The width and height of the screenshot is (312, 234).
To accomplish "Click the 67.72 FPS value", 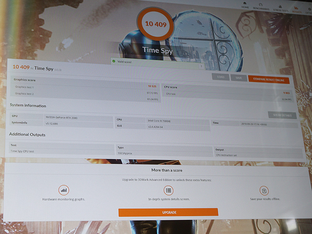I will 152,93.
